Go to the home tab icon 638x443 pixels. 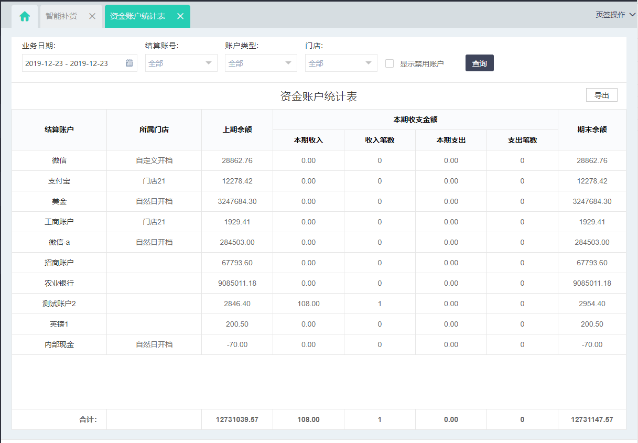pyautogui.click(x=25, y=16)
